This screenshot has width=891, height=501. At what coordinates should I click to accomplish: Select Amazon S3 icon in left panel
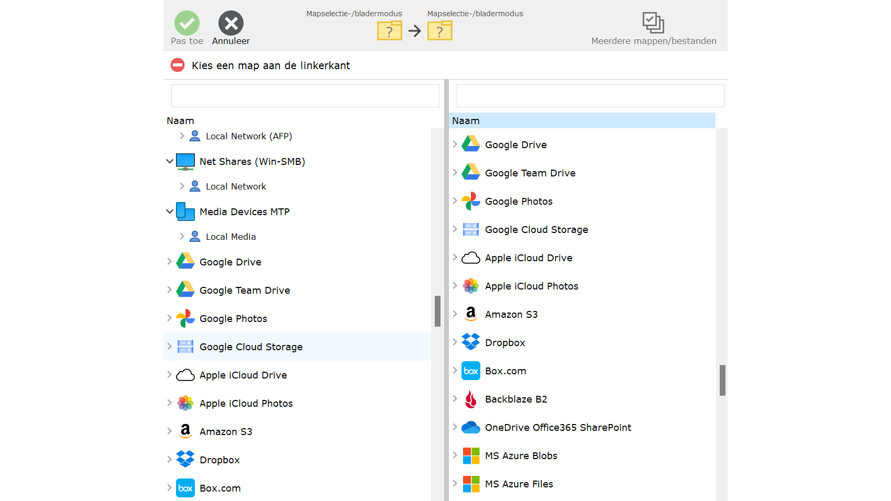tap(185, 431)
